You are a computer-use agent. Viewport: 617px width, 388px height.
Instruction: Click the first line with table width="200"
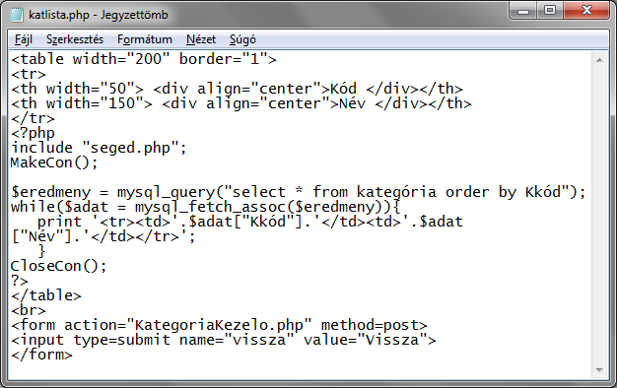click(x=144, y=59)
